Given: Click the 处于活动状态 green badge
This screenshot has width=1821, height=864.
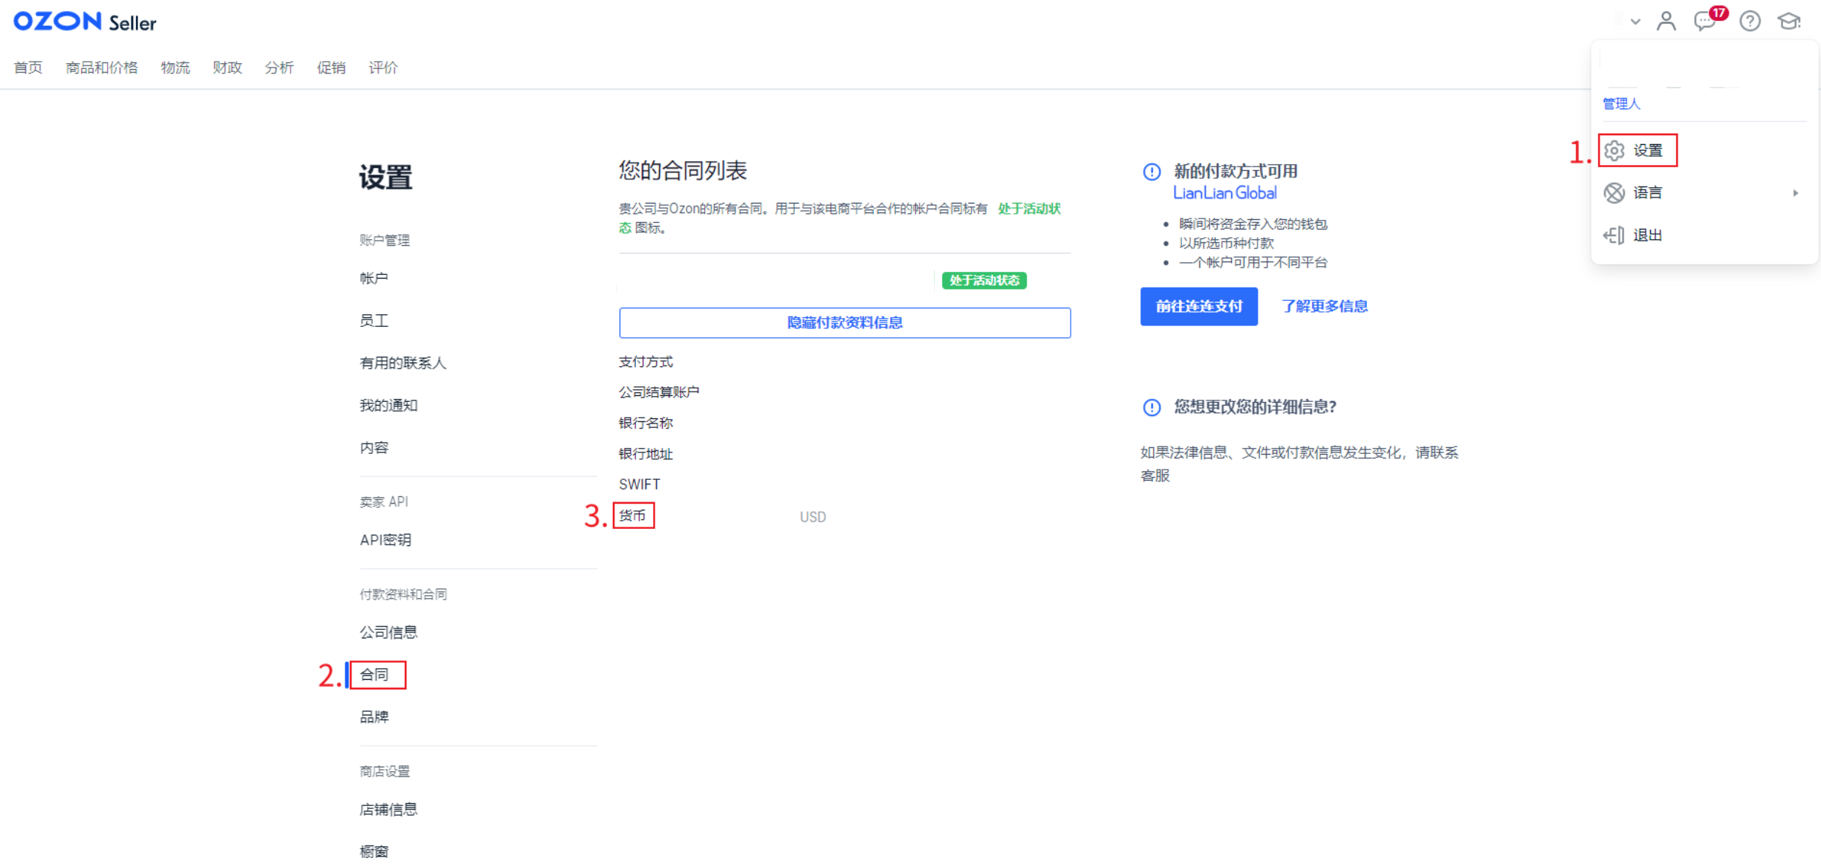Looking at the screenshot, I should pos(984,280).
